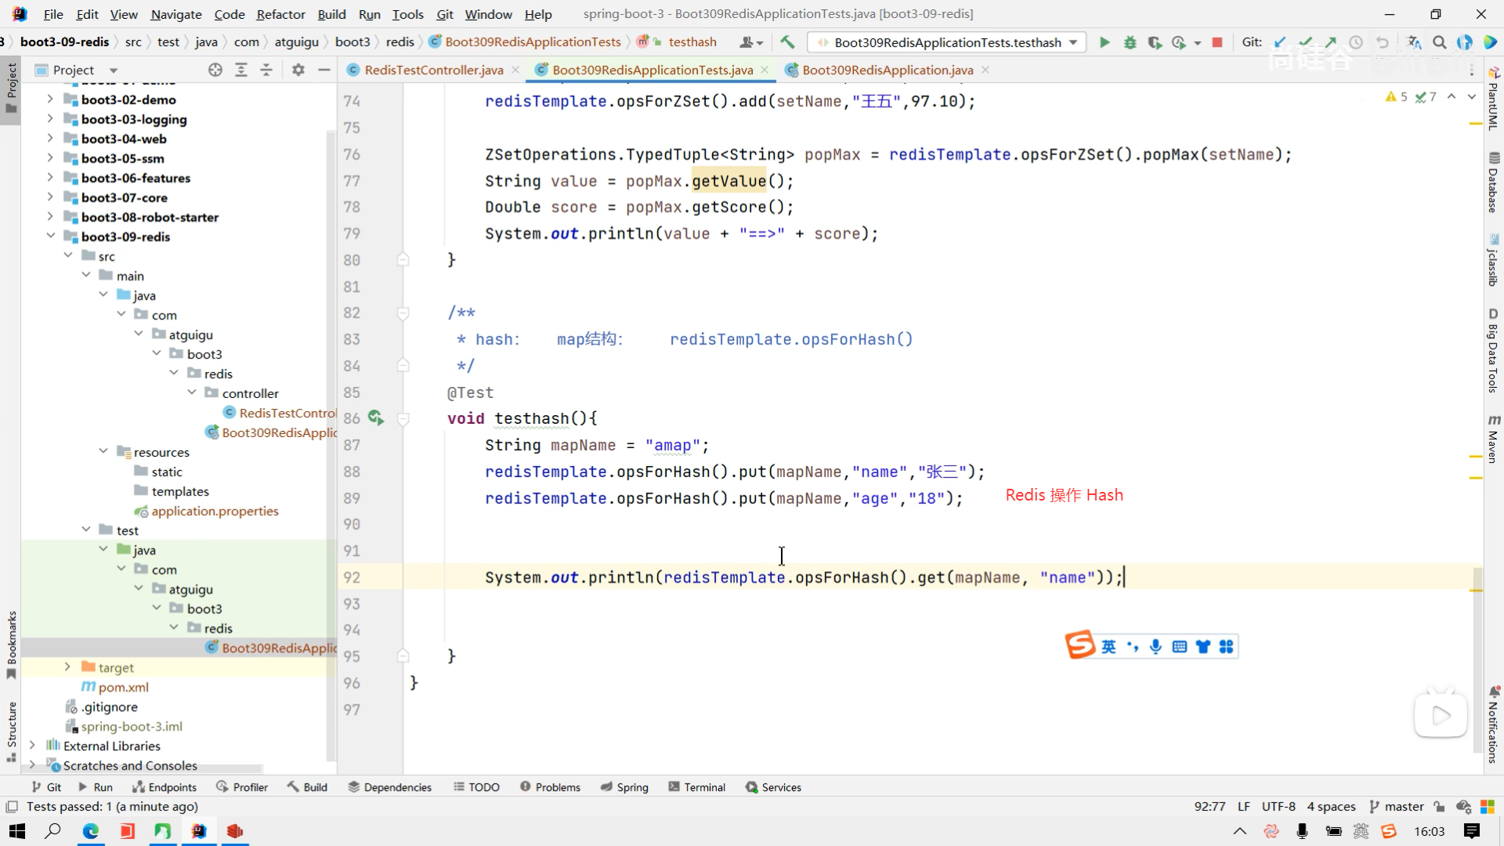
Task: Run the testhash configuration
Action: tap(1104, 42)
